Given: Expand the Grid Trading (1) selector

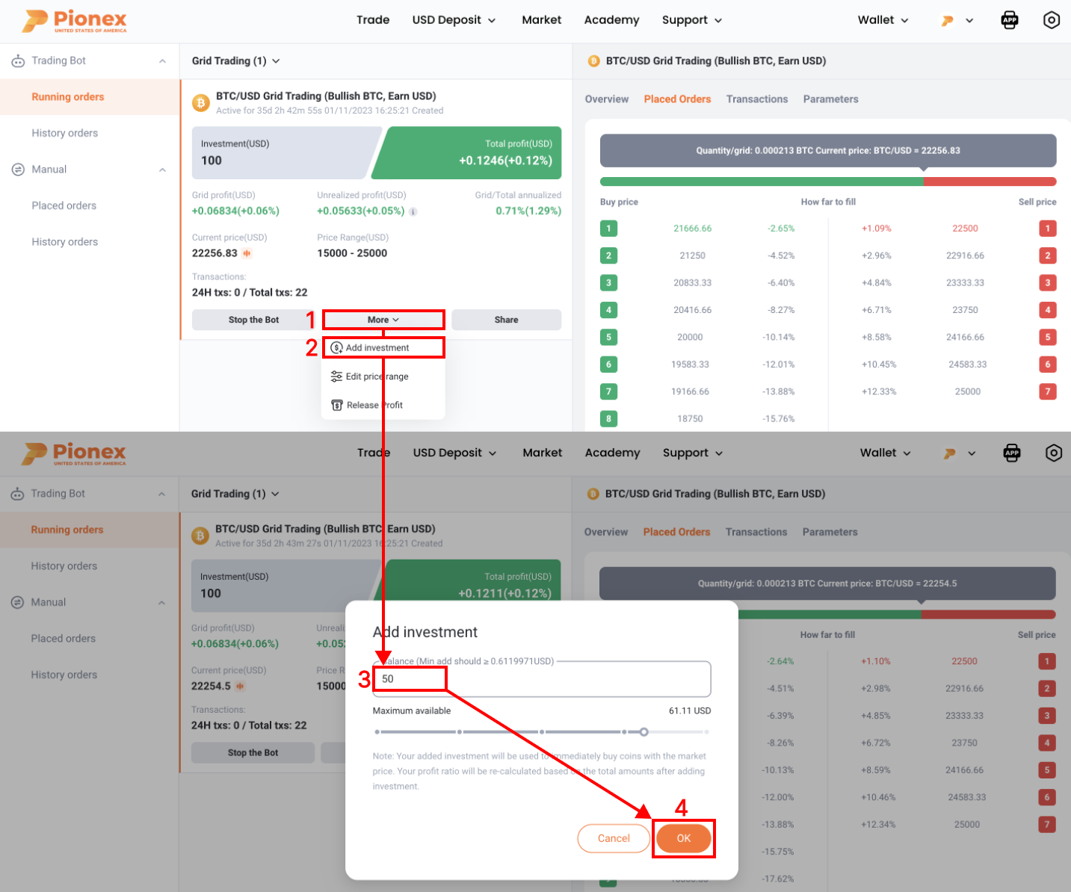Looking at the screenshot, I should pyautogui.click(x=236, y=61).
